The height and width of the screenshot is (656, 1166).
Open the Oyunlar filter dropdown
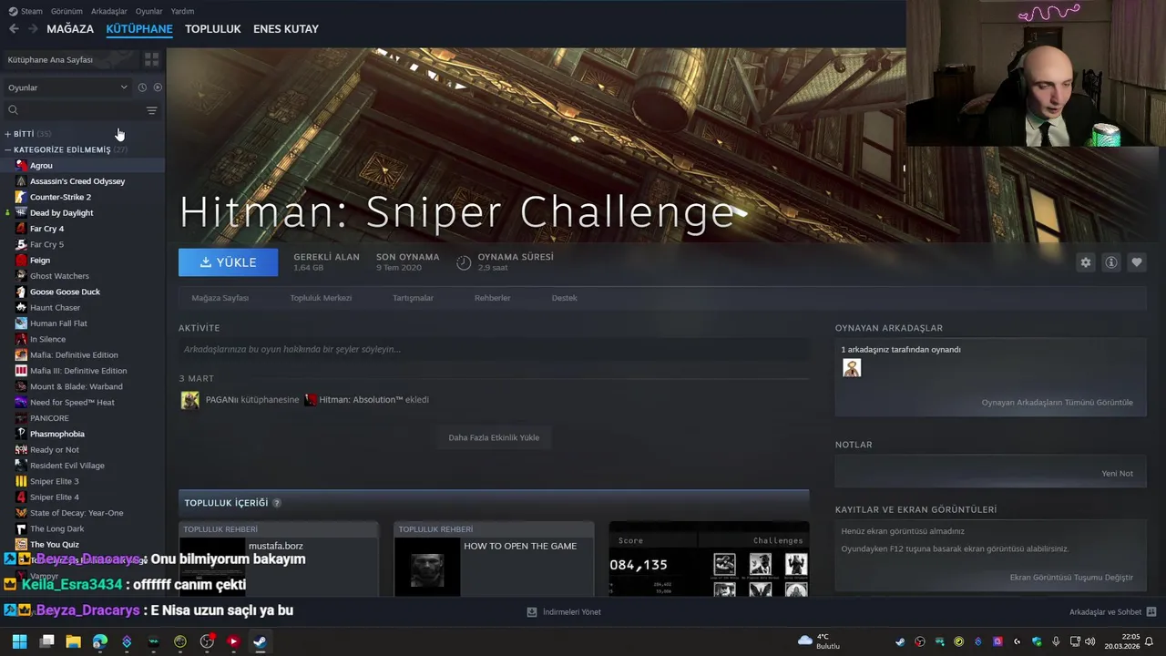coord(67,87)
